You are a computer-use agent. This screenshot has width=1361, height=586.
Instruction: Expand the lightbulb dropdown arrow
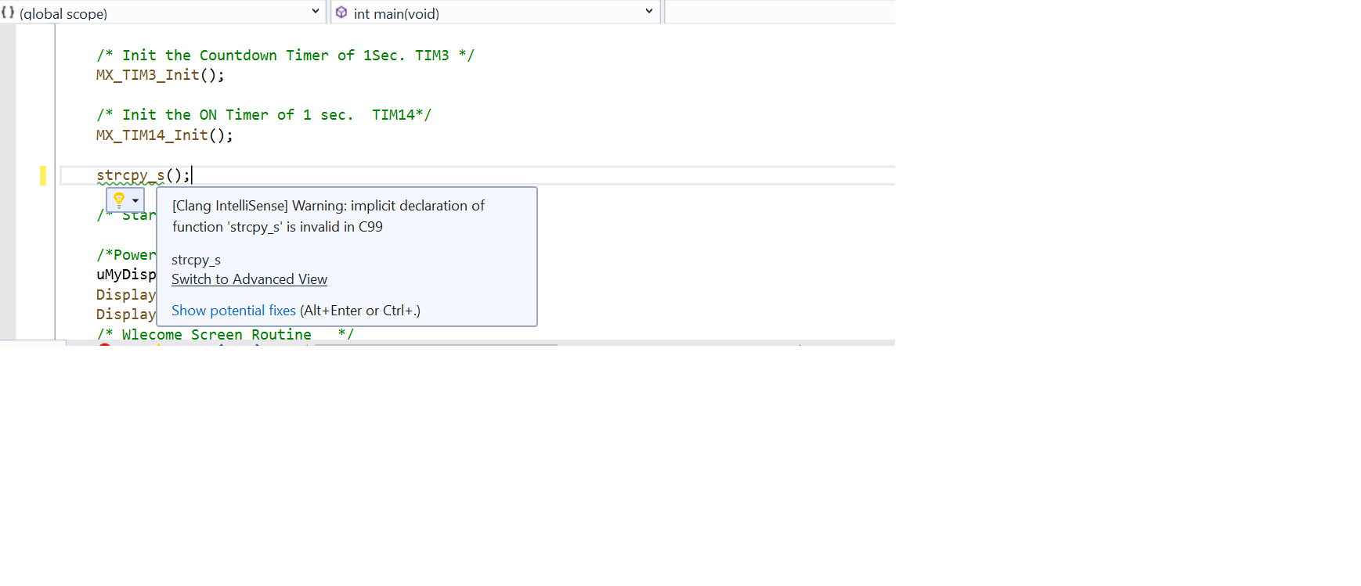coord(135,200)
